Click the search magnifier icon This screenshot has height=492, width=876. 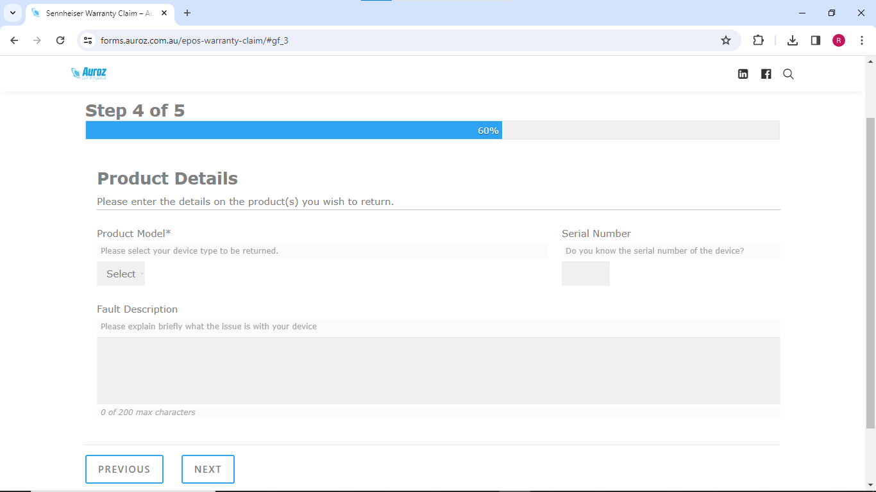(x=788, y=74)
